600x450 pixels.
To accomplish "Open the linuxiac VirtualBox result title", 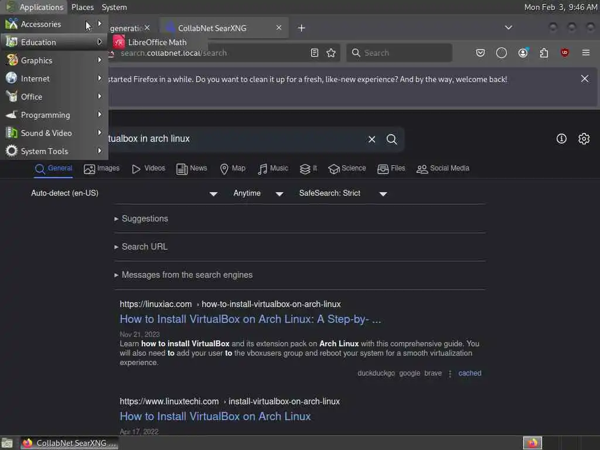I will tap(250, 319).
